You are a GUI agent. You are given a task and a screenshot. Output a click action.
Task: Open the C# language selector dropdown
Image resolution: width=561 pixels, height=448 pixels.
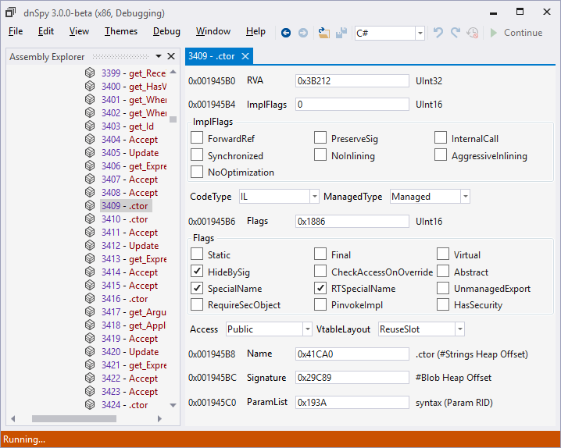click(x=420, y=34)
